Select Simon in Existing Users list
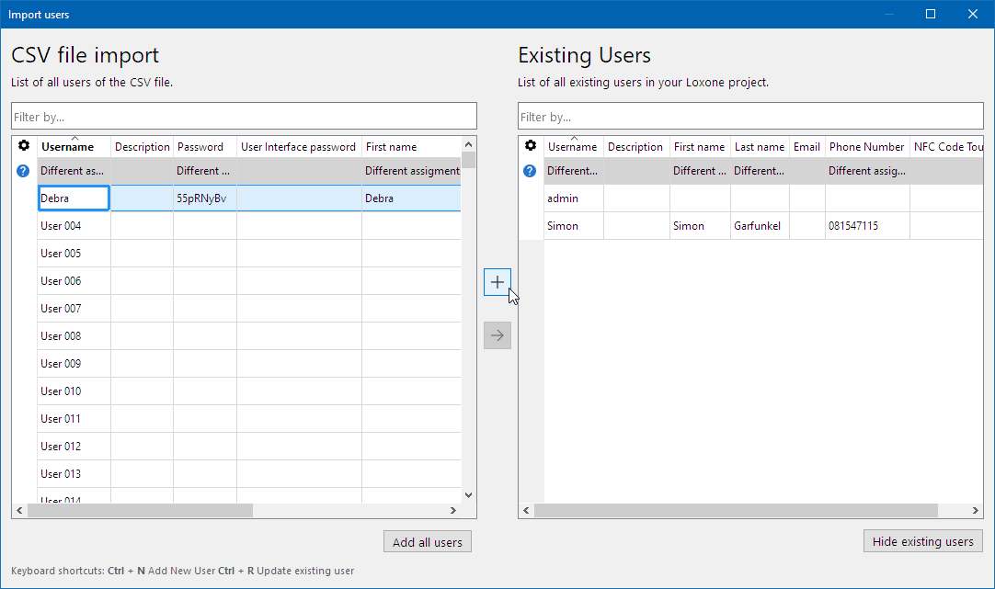The width and height of the screenshot is (995, 589). tap(563, 226)
